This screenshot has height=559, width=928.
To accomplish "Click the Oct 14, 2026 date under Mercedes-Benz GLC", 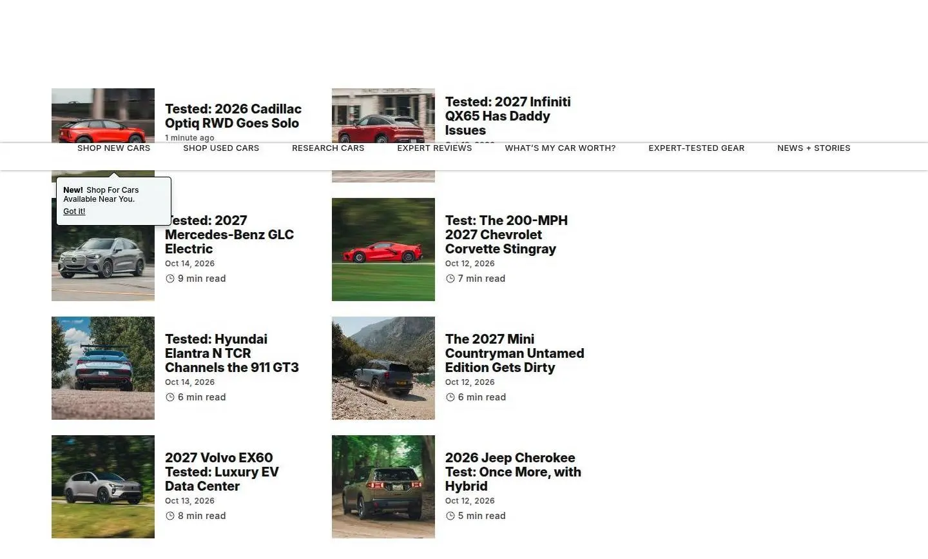I will (189, 264).
